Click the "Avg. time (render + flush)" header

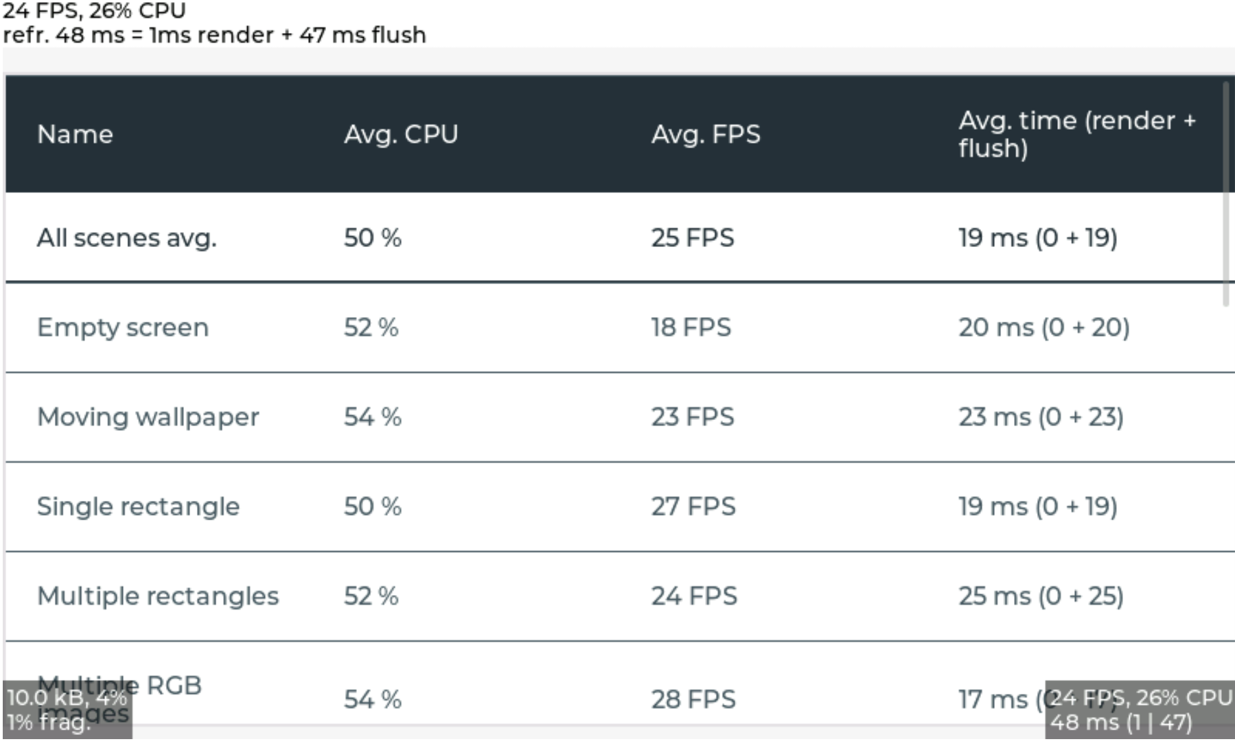(1076, 135)
